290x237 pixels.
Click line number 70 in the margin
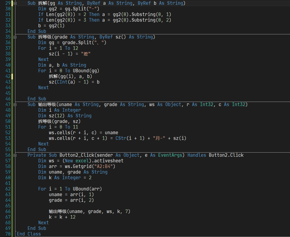point(8,234)
